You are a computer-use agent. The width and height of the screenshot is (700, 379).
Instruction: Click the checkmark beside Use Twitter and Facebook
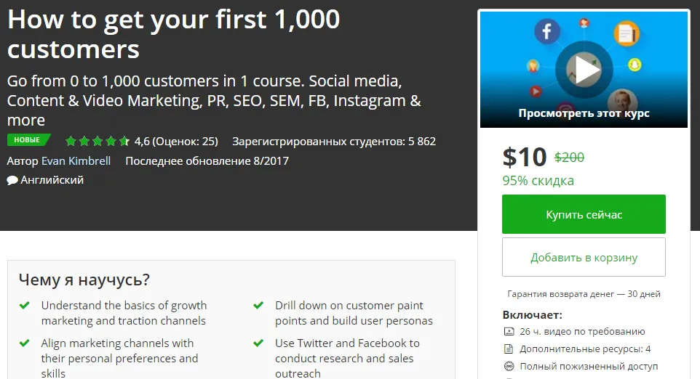point(258,343)
